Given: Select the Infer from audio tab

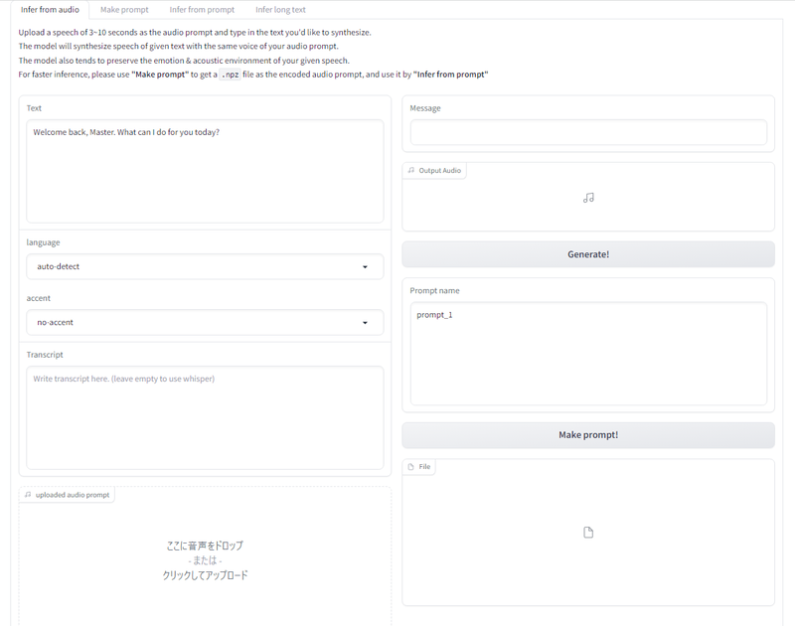Looking at the screenshot, I should pos(50,10).
